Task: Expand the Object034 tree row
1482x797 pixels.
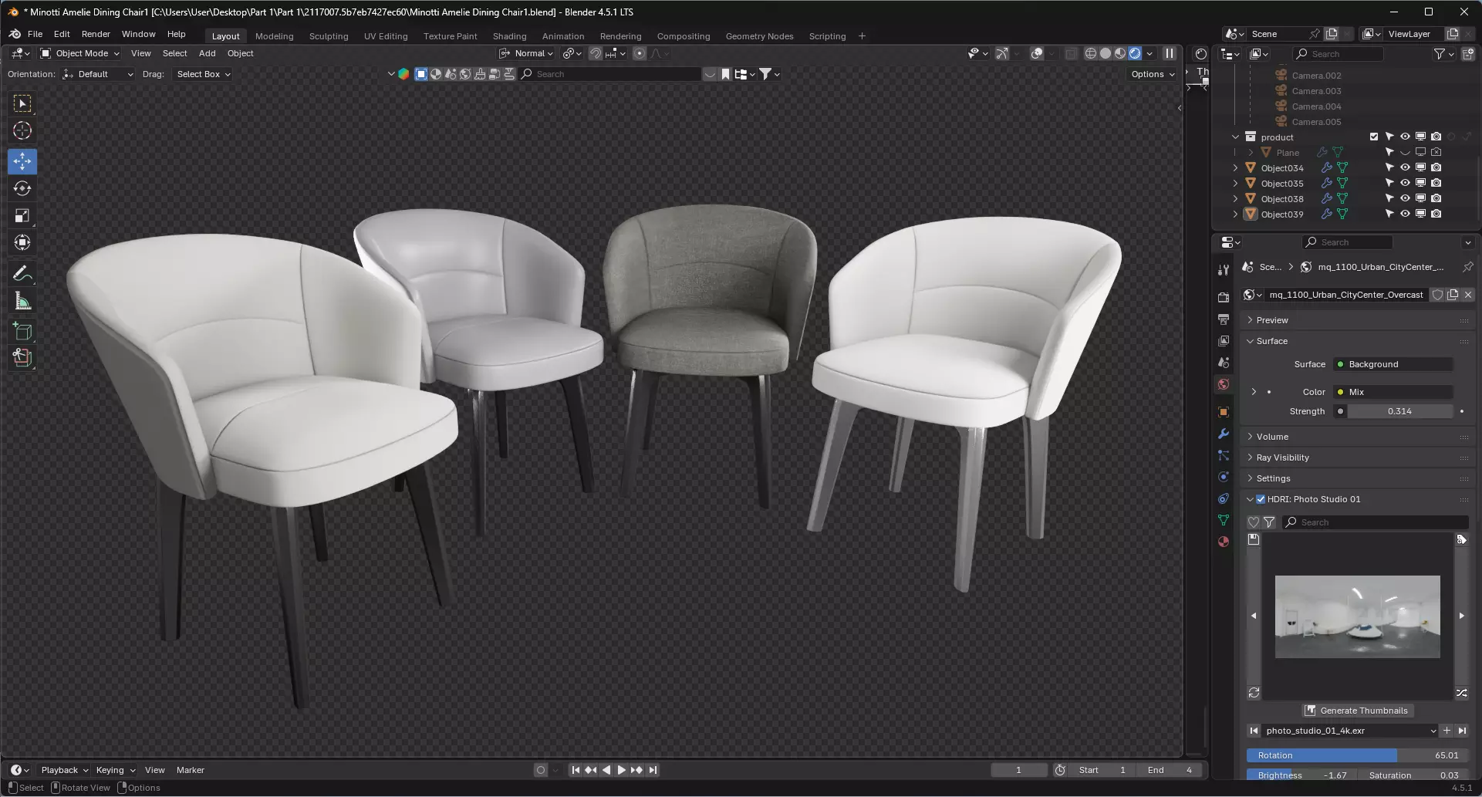Action: [1235, 167]
